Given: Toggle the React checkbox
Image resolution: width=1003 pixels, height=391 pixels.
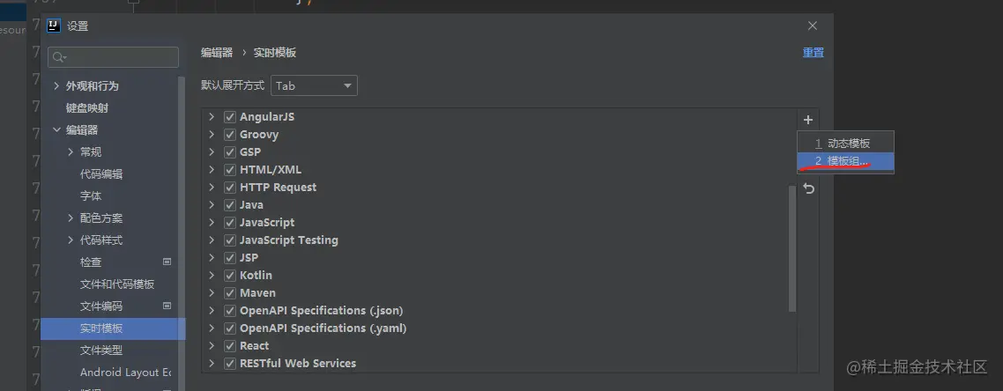Looking at the screenshot, I should [230, 345].
